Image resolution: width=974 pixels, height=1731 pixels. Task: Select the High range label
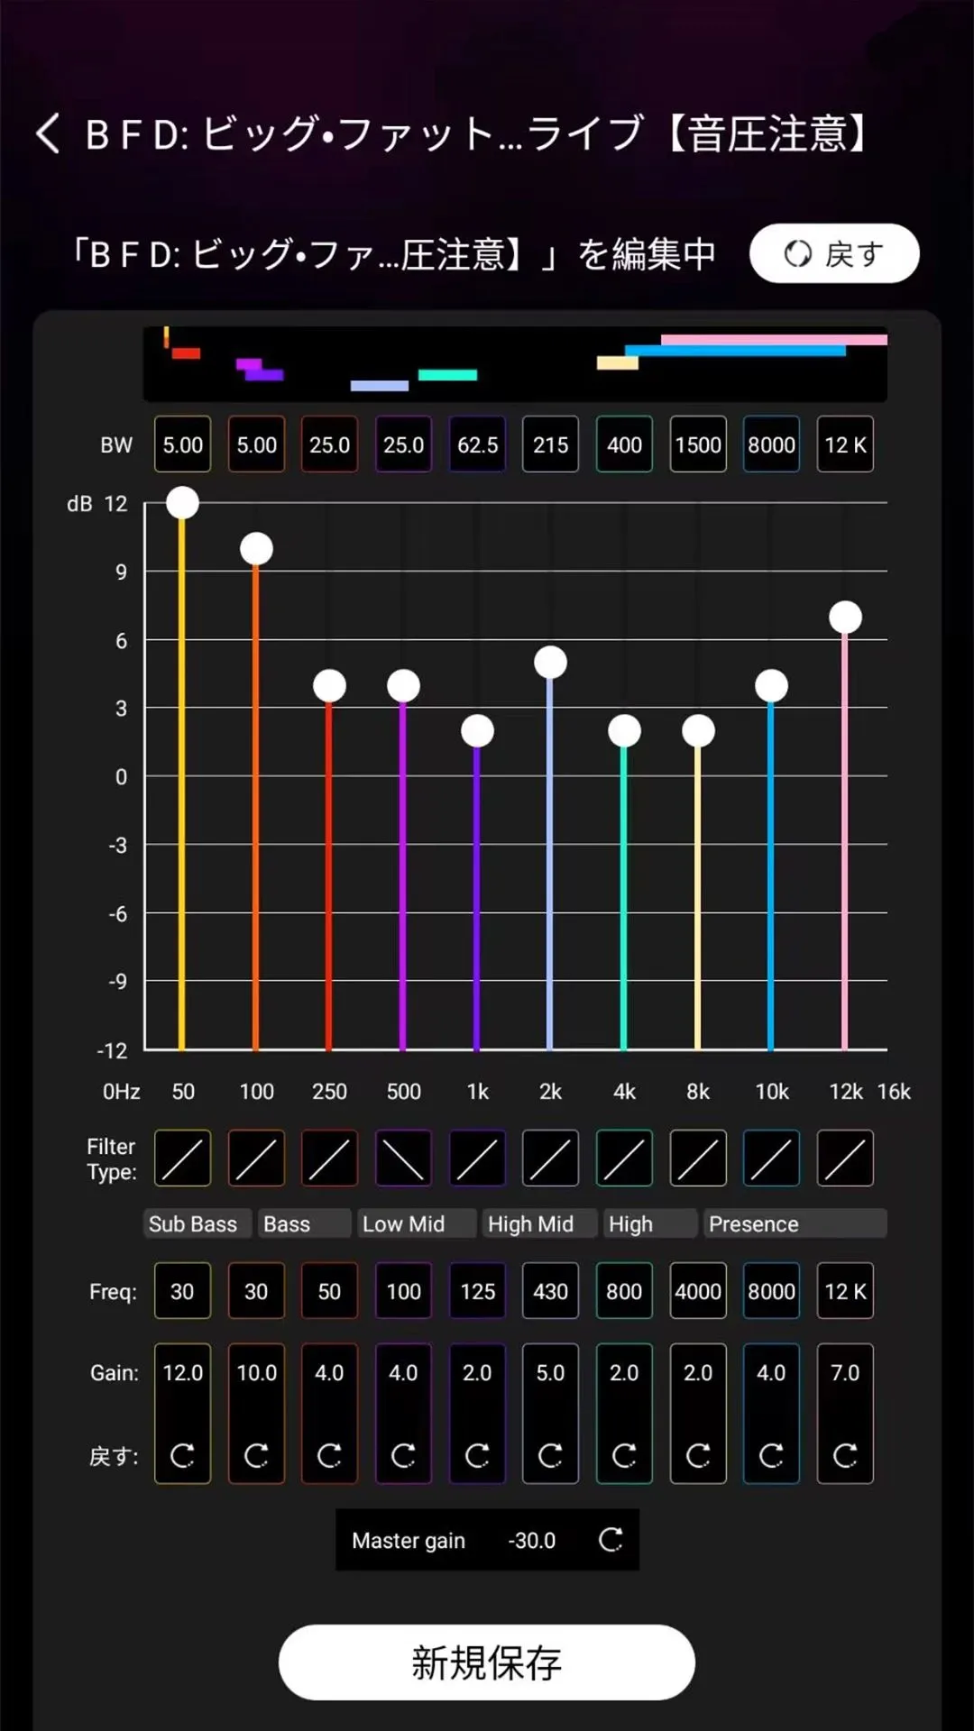(x=649, y=1223)
